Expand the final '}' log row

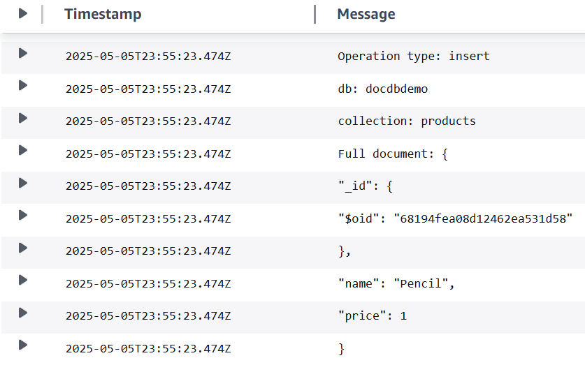pos(23,345)
